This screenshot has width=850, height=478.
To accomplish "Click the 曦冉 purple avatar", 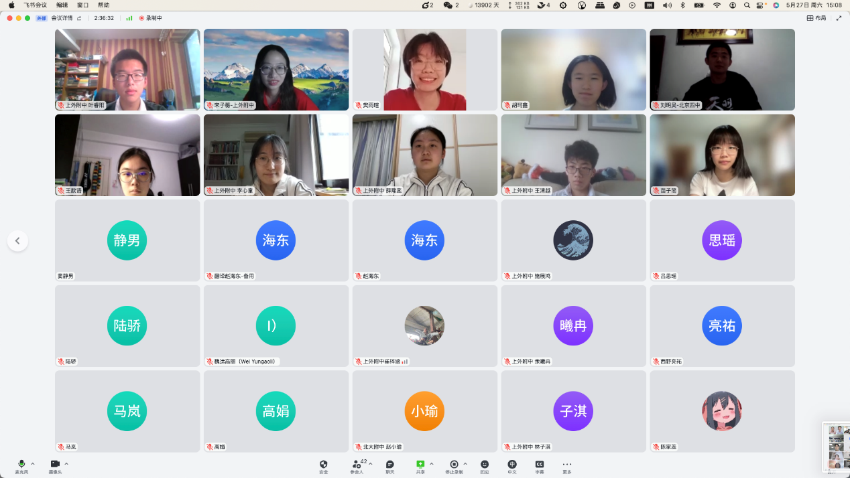I will click(x=573, y=326).
